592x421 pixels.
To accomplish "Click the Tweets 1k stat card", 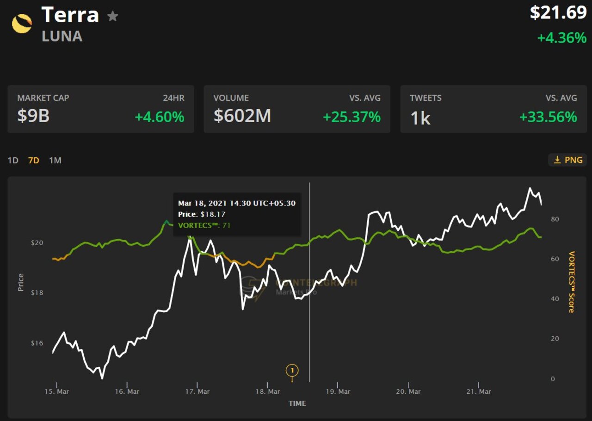I will (x=493, y=109).
